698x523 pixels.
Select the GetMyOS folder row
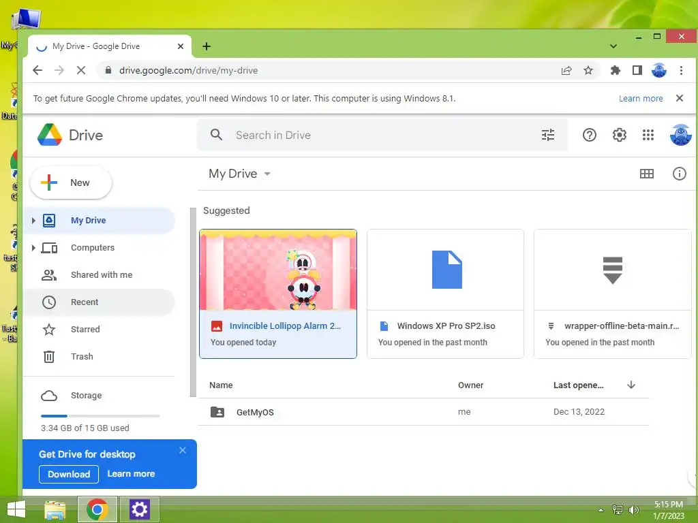pyautogui.click(x=423, y=412)
